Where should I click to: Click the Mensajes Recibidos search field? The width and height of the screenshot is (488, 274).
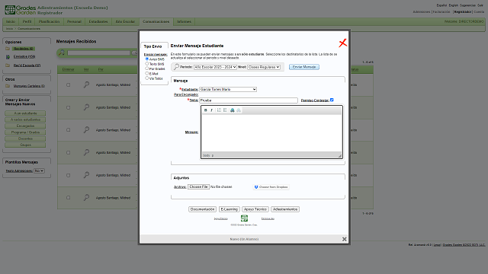[98, 53]
